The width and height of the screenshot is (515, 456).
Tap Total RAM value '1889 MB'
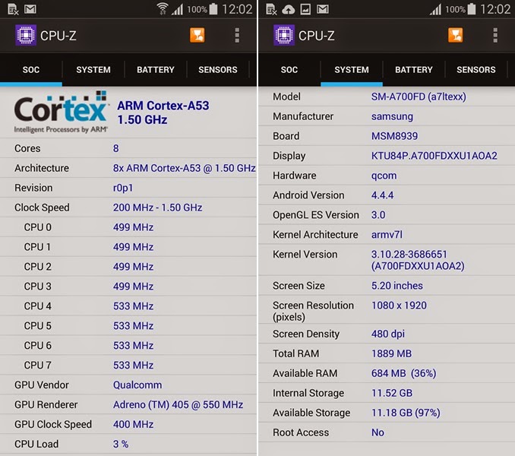391,353
